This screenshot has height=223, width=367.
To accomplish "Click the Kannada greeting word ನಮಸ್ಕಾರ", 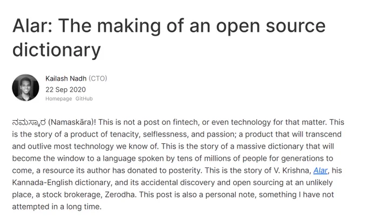I will click(29, 123).
